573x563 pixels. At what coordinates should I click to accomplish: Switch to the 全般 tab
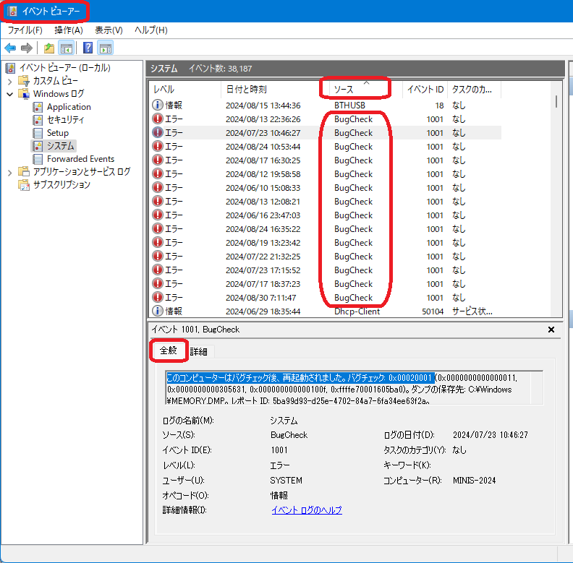[x=169, y=351]
